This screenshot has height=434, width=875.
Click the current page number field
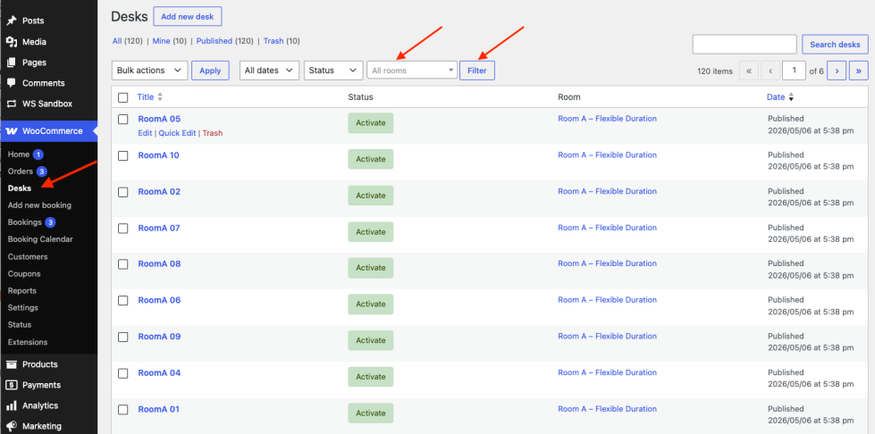(x=794, y=71)
